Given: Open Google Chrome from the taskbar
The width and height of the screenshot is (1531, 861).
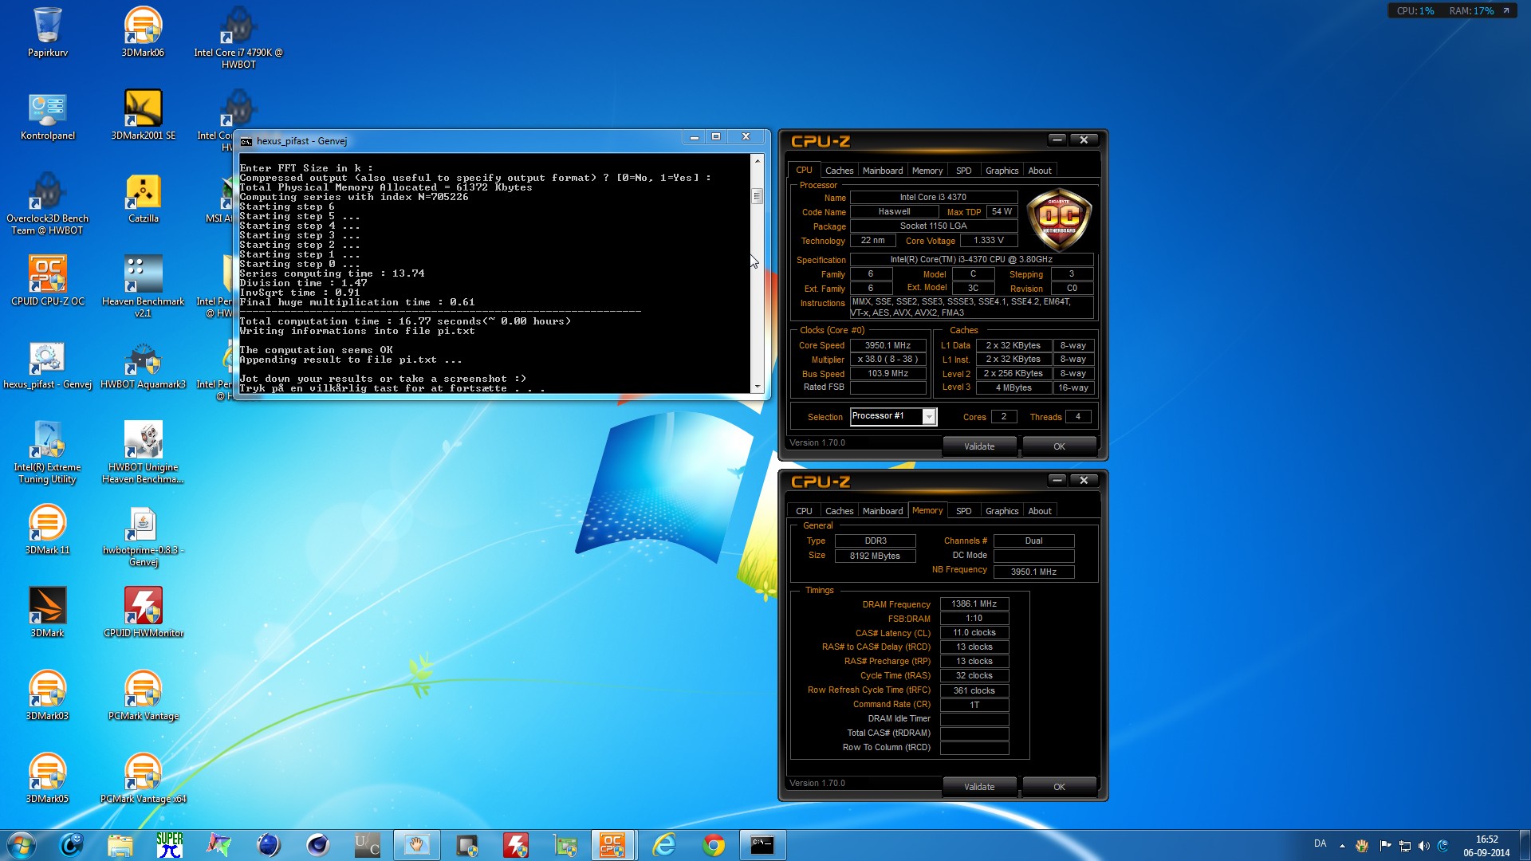Looking at the screenshot, I should 714,845.
